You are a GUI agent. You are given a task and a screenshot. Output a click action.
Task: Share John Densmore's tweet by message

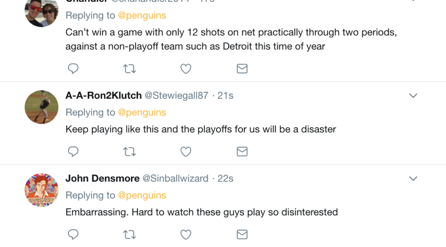(242, 234)
